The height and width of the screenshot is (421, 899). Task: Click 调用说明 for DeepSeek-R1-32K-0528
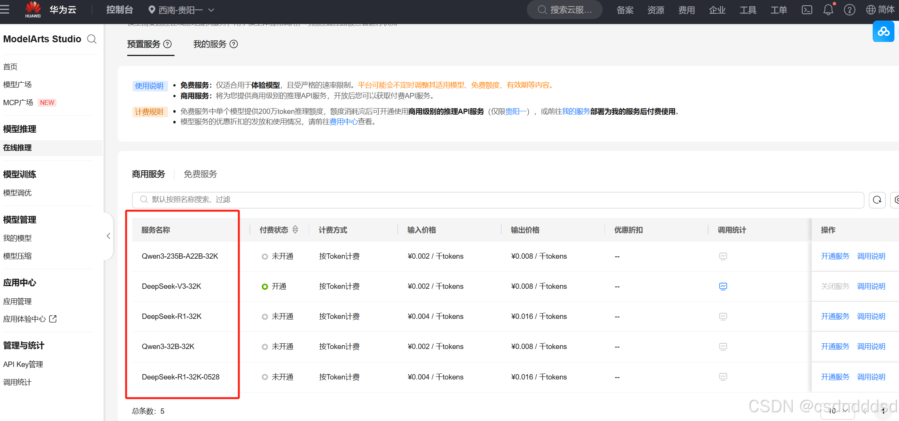click(871, 377)
